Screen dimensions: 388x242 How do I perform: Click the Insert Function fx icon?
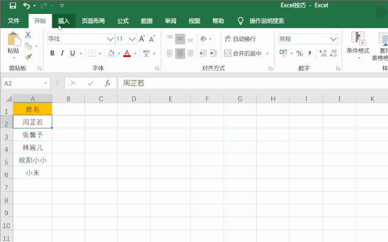(107, 83)
